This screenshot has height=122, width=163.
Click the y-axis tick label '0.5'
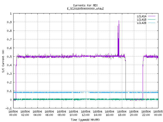pyautogui.click(x=9, y=57)
